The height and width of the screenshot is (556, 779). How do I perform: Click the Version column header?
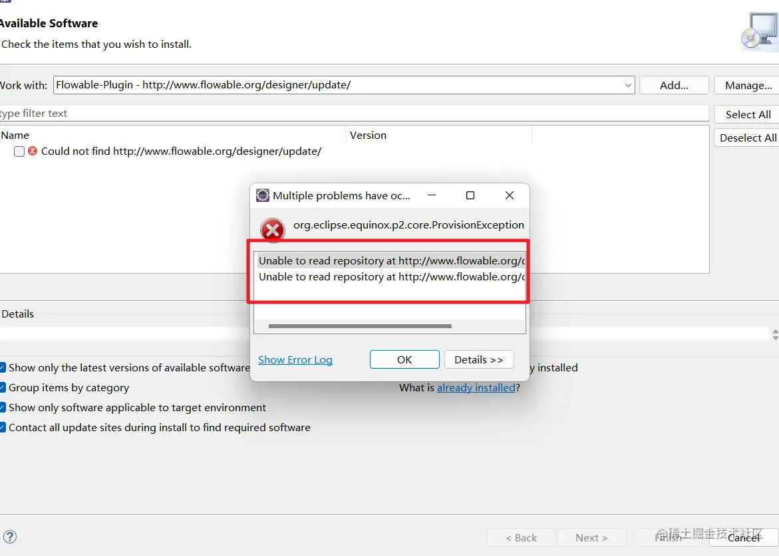[438, 136]
